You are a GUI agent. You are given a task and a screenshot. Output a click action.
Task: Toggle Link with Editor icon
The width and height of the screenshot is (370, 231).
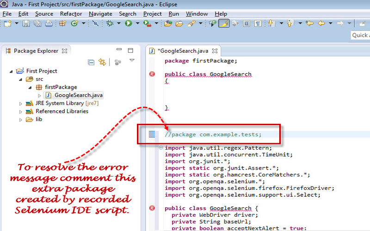[x=102, y=62]
